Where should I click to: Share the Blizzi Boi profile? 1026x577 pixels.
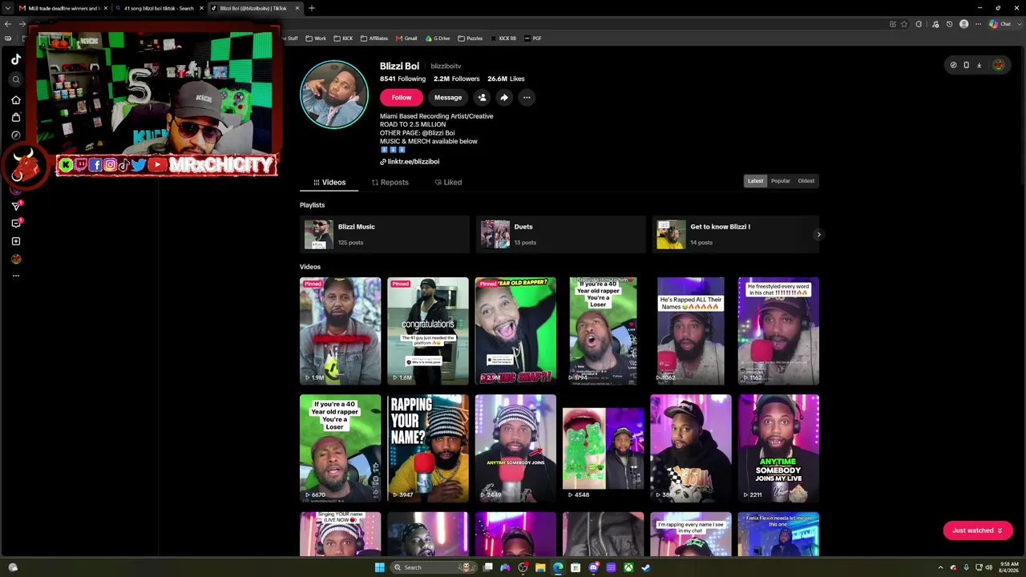pos(504,98)
